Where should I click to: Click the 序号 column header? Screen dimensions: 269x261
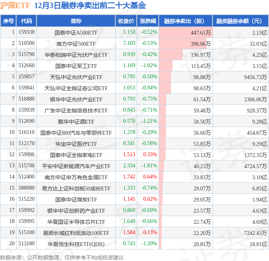coord(8,21)
